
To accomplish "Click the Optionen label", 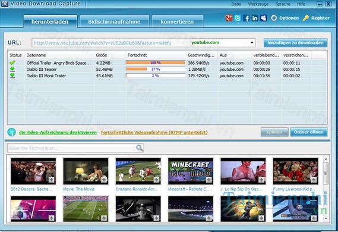I will pos(289,18).
